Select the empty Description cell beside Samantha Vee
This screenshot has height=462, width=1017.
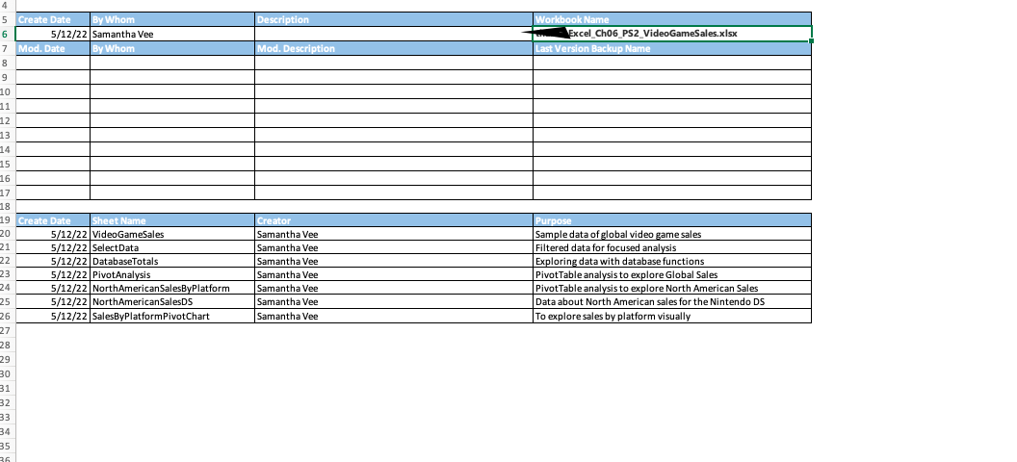click(x=394, y=34)
